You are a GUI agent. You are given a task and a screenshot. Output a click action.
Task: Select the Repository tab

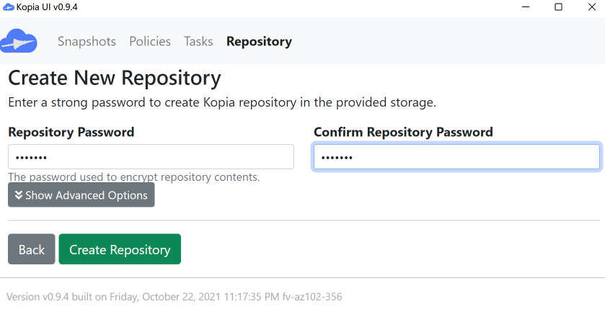click(x=259, y=41)
